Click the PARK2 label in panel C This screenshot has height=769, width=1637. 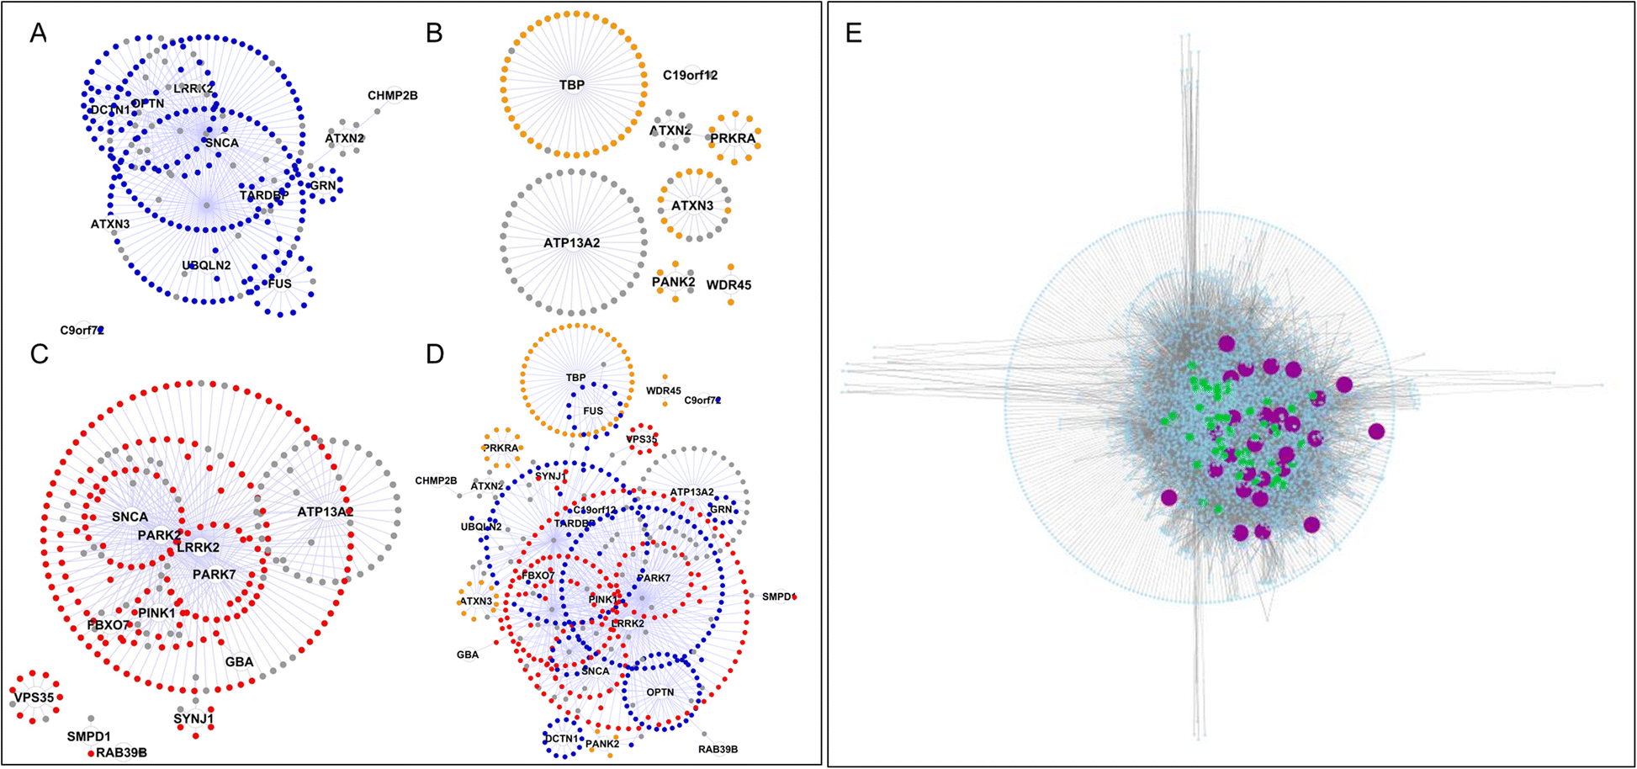coord(160,536)
